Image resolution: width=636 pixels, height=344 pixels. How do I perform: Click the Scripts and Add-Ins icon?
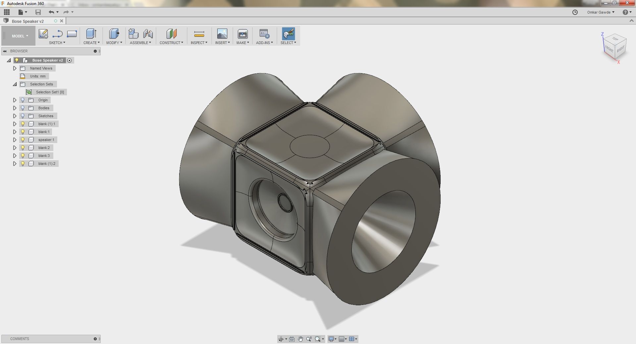[264, 34]
